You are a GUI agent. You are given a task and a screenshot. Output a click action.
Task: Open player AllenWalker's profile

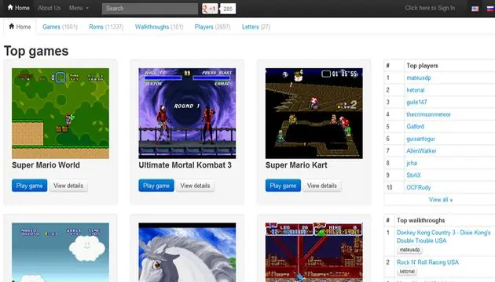(x=421, y=150)
